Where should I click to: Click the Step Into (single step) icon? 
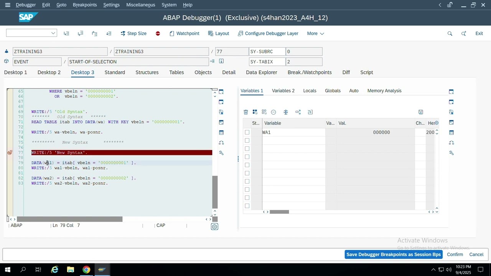(x=66, y=33)
